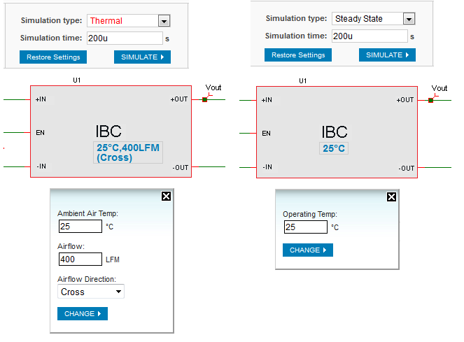This screenshot has height=342, width=464.
Task: Click left Simulation time field
Action: tap(125, 38)
